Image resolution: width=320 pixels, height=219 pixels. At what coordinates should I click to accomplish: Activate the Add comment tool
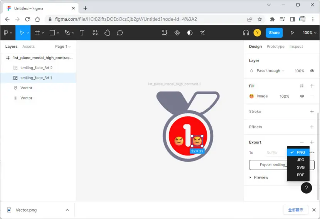pos(120,33)
